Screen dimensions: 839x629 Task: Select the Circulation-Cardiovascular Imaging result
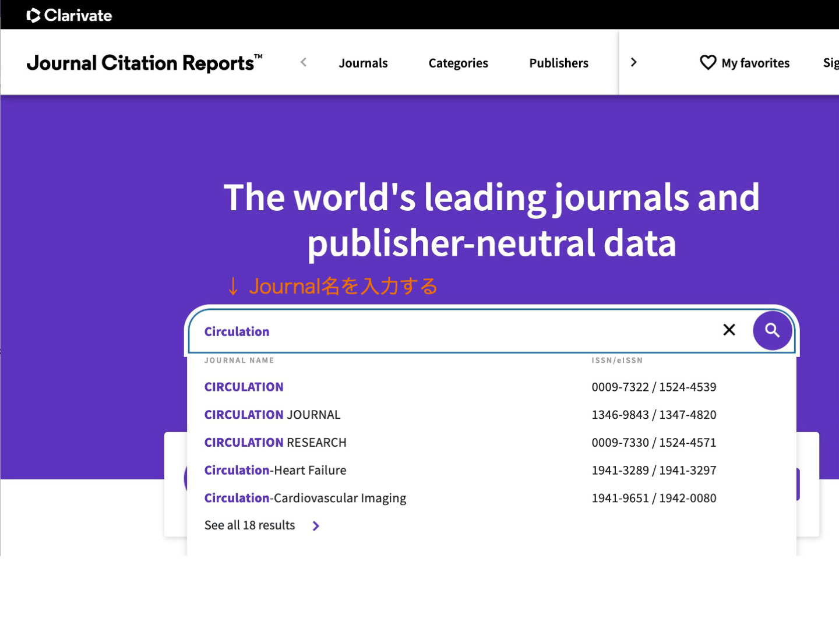305,498
